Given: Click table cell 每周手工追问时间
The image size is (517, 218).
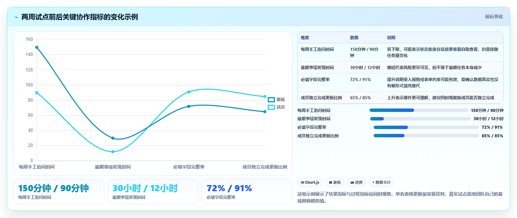Looking at the screenshot, I should tap(317, 49).
